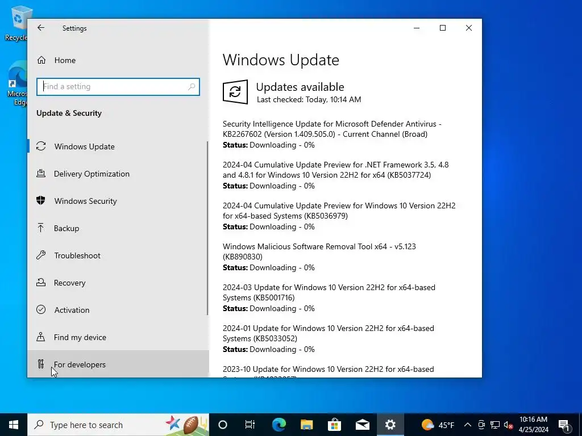This screenshot has height=436, width=582.
Task: Open Find my device settings
Action: tap(118, 337)
